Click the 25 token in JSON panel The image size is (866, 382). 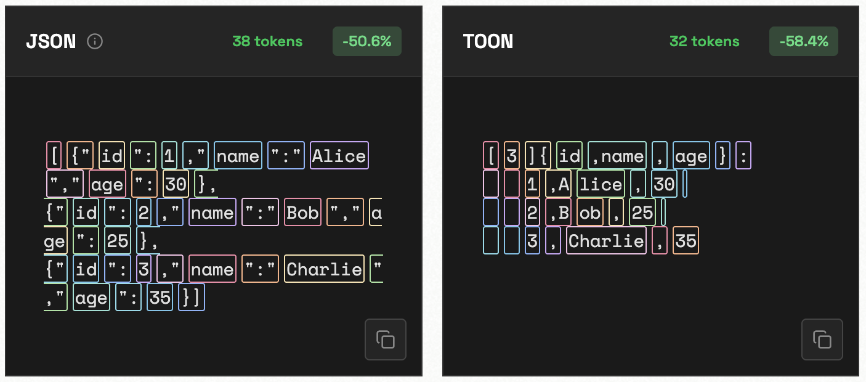point(117,240)
